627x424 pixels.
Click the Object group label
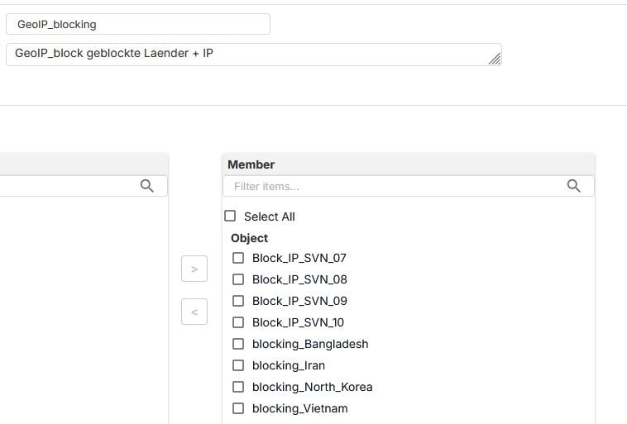pyautogui.click(x=250, y=238)
